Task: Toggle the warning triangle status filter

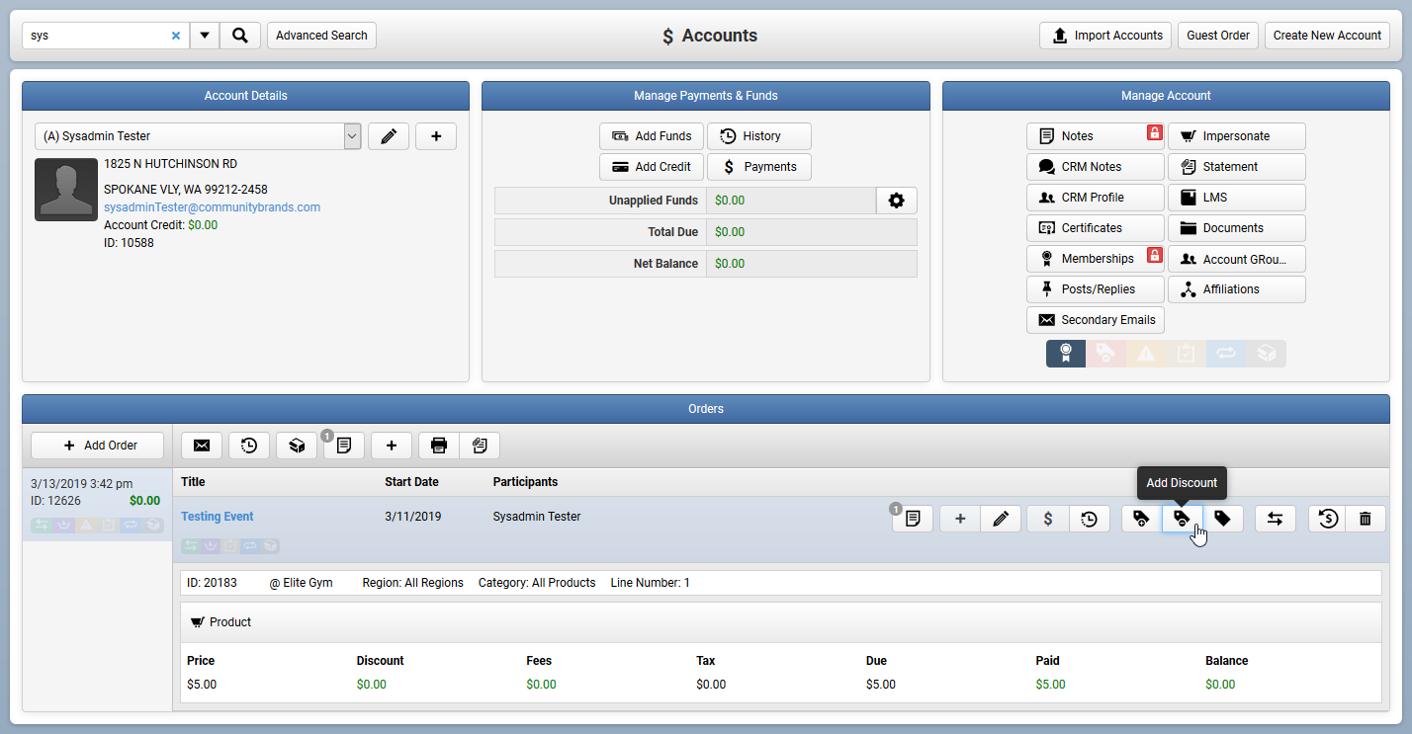Action: tap(1146, 353)
